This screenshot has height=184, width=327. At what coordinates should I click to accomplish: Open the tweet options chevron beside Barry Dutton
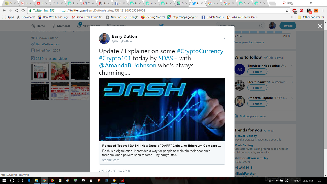click(x=223, y=39)
